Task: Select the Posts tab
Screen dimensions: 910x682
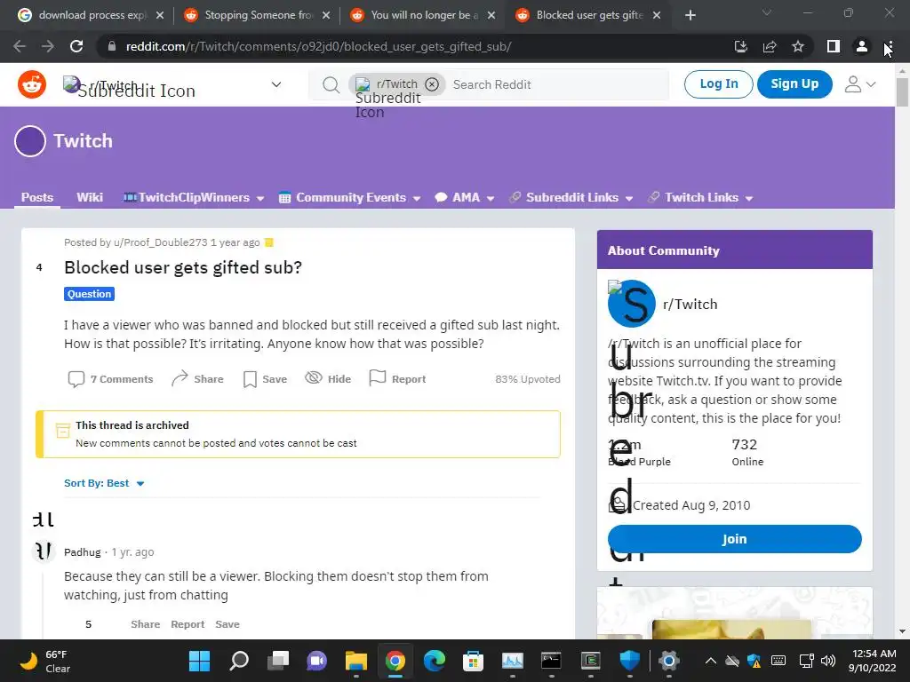Action: pyautogui.click(x=37, y=197)
